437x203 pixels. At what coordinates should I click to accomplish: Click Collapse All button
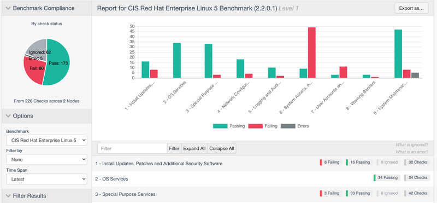[222, 148]
